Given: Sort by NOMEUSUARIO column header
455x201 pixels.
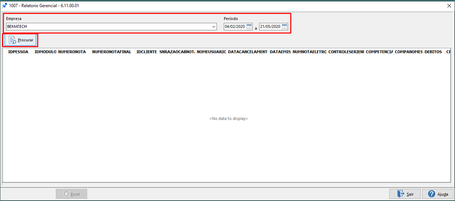Looking at the screenshot, I should tap(211, 52).
